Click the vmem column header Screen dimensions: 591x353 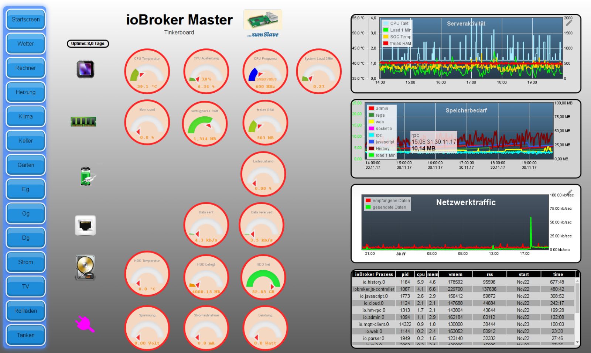click(455, 274)
